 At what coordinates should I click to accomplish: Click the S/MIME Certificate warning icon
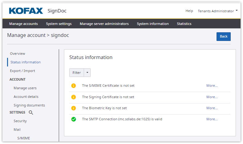pyautogui.click(x=74, y=86)
